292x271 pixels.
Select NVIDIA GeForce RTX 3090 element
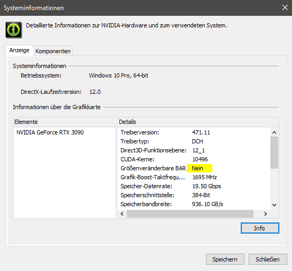pyautogui.click(x=50, y=132)
